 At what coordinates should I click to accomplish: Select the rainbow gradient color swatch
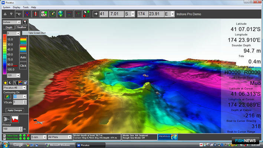point(23,41)
